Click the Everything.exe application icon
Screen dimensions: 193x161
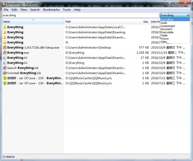5,53
